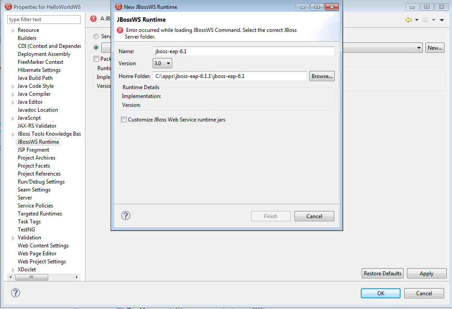Select Targeted Runtimes in the tree
Screen dimensions: 452x309
pos(39,214)
